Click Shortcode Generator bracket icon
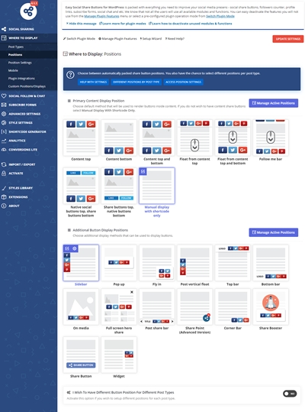 (4, 131)
